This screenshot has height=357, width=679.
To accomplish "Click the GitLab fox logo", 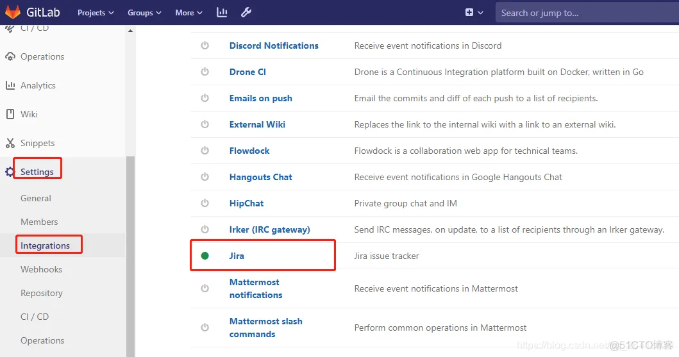I will (13, 12).
